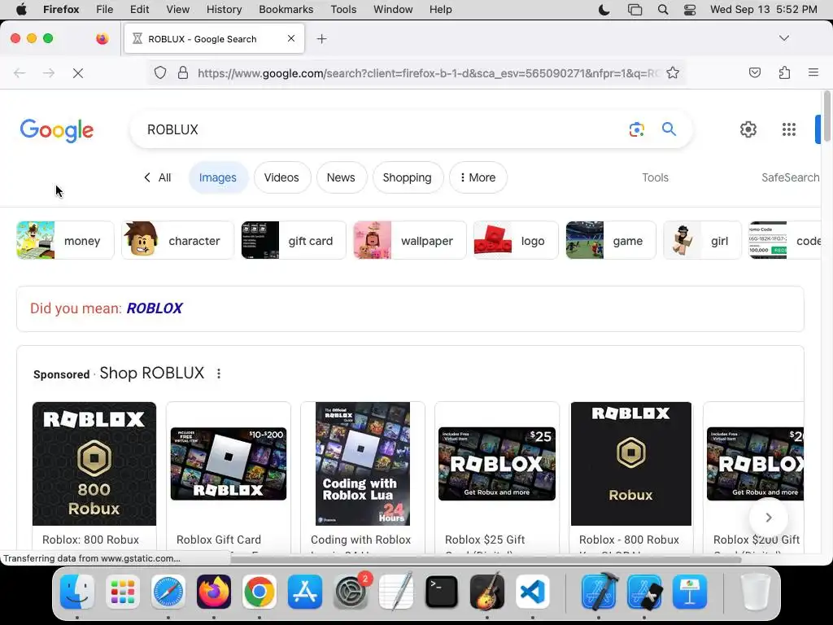The image size is (833, 625).
Task: Launch Google Chrome from the Dock
Action: tap(259, 591)
